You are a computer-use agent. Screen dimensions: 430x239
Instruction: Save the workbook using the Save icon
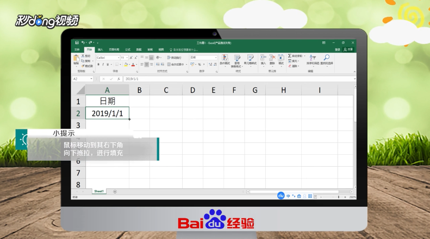pyautogui.click(x=77, y=43)
